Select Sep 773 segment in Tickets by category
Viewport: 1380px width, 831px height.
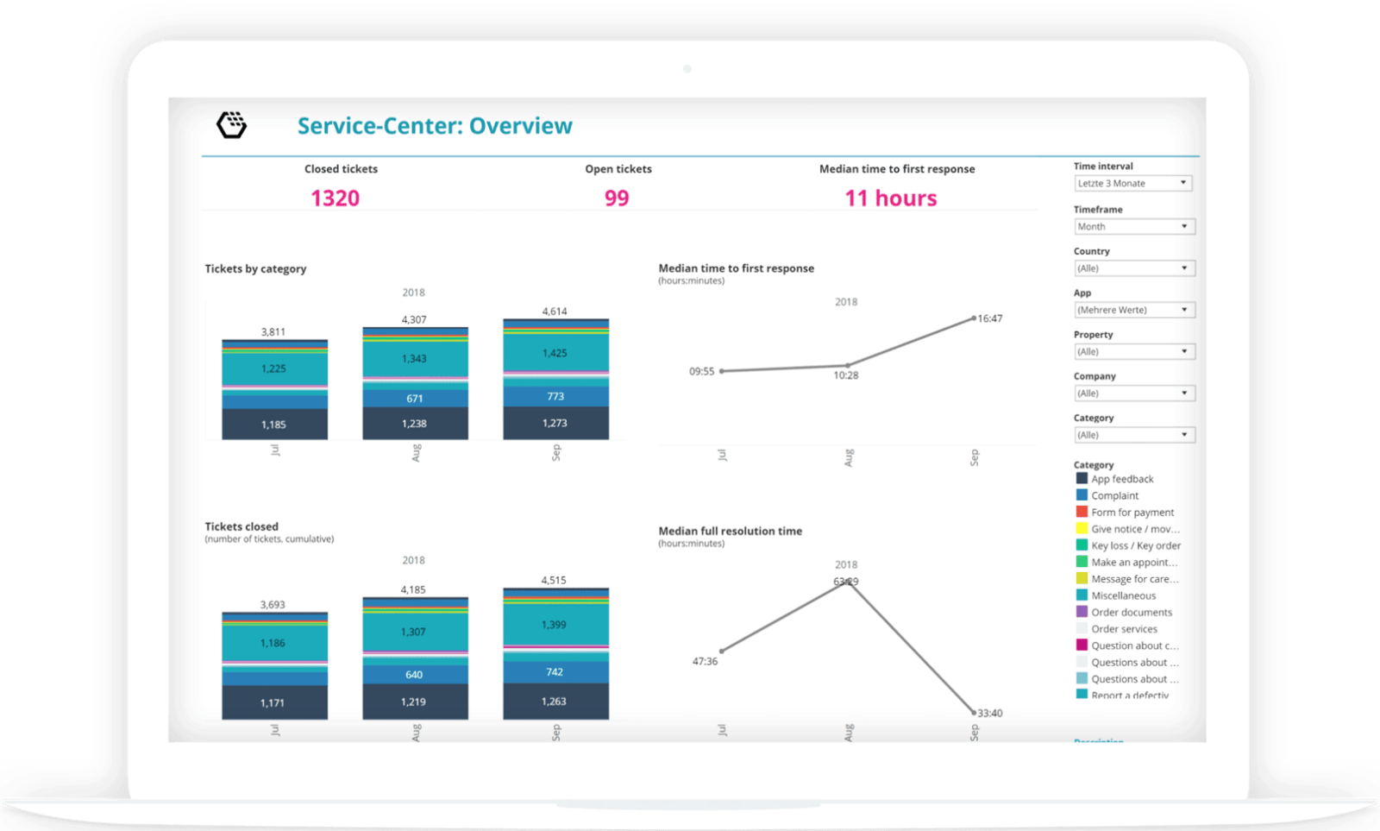tap(555, 396)
